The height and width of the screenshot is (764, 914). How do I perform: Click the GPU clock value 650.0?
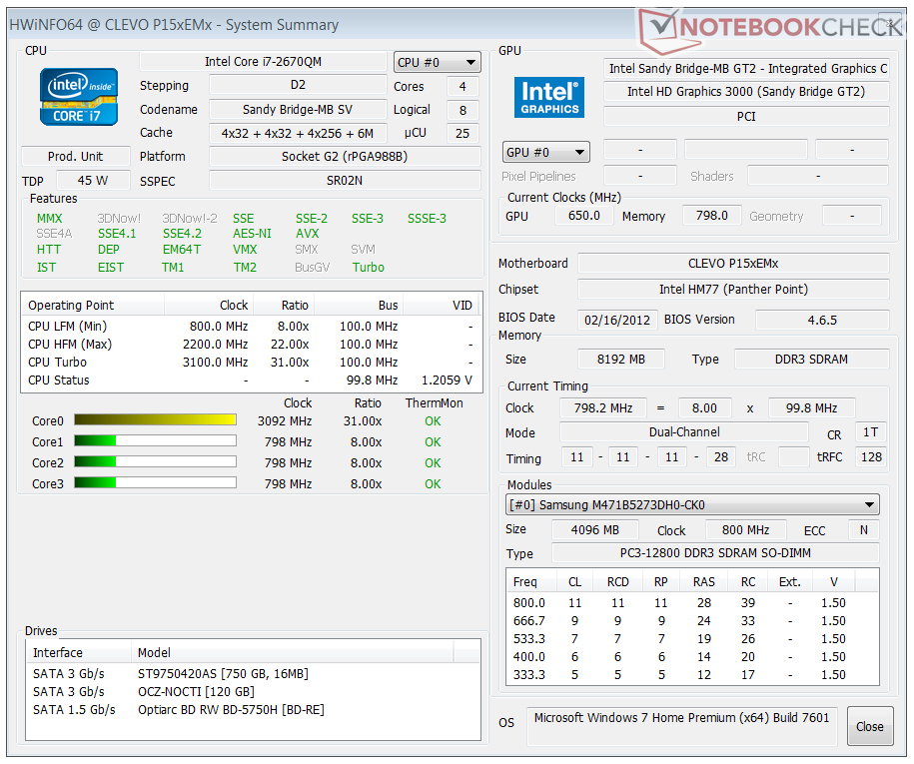(x=583, y=215)
